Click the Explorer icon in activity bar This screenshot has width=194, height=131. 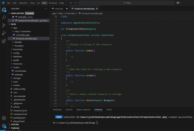(x=4, y=10)
